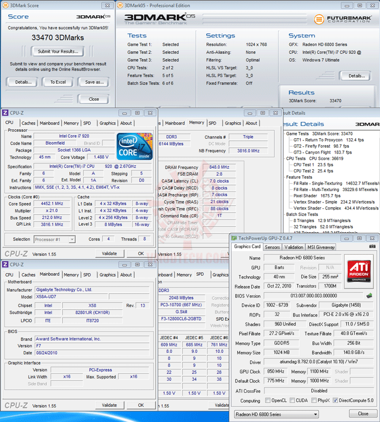Switch to the SPD tab in the Mainboard-tab CPU-Z window
380x422 pixels.
(x=87, y=275)
